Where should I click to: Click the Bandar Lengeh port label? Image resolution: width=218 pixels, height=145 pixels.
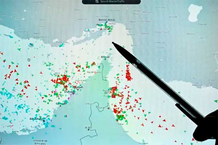pyautogui.click(x=89, y=31)
